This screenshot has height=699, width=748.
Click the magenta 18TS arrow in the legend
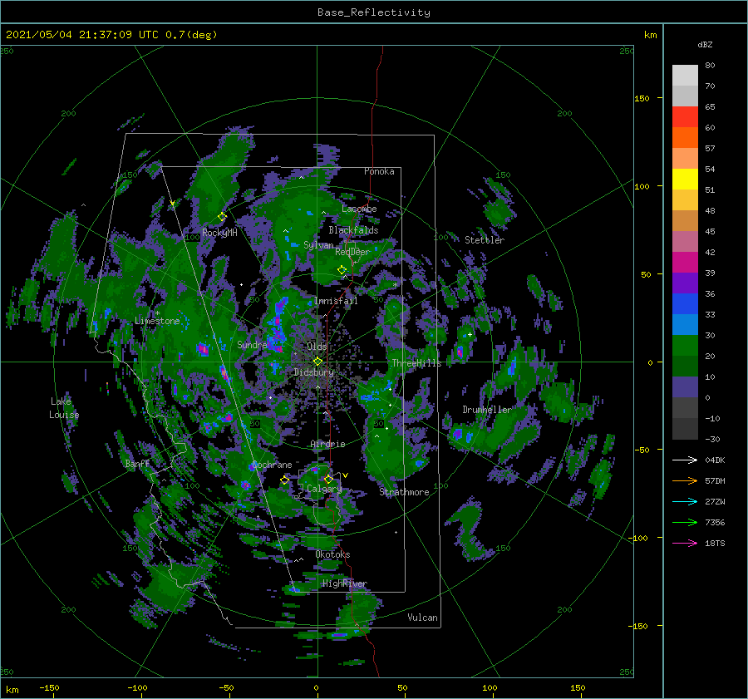(685, 543)
